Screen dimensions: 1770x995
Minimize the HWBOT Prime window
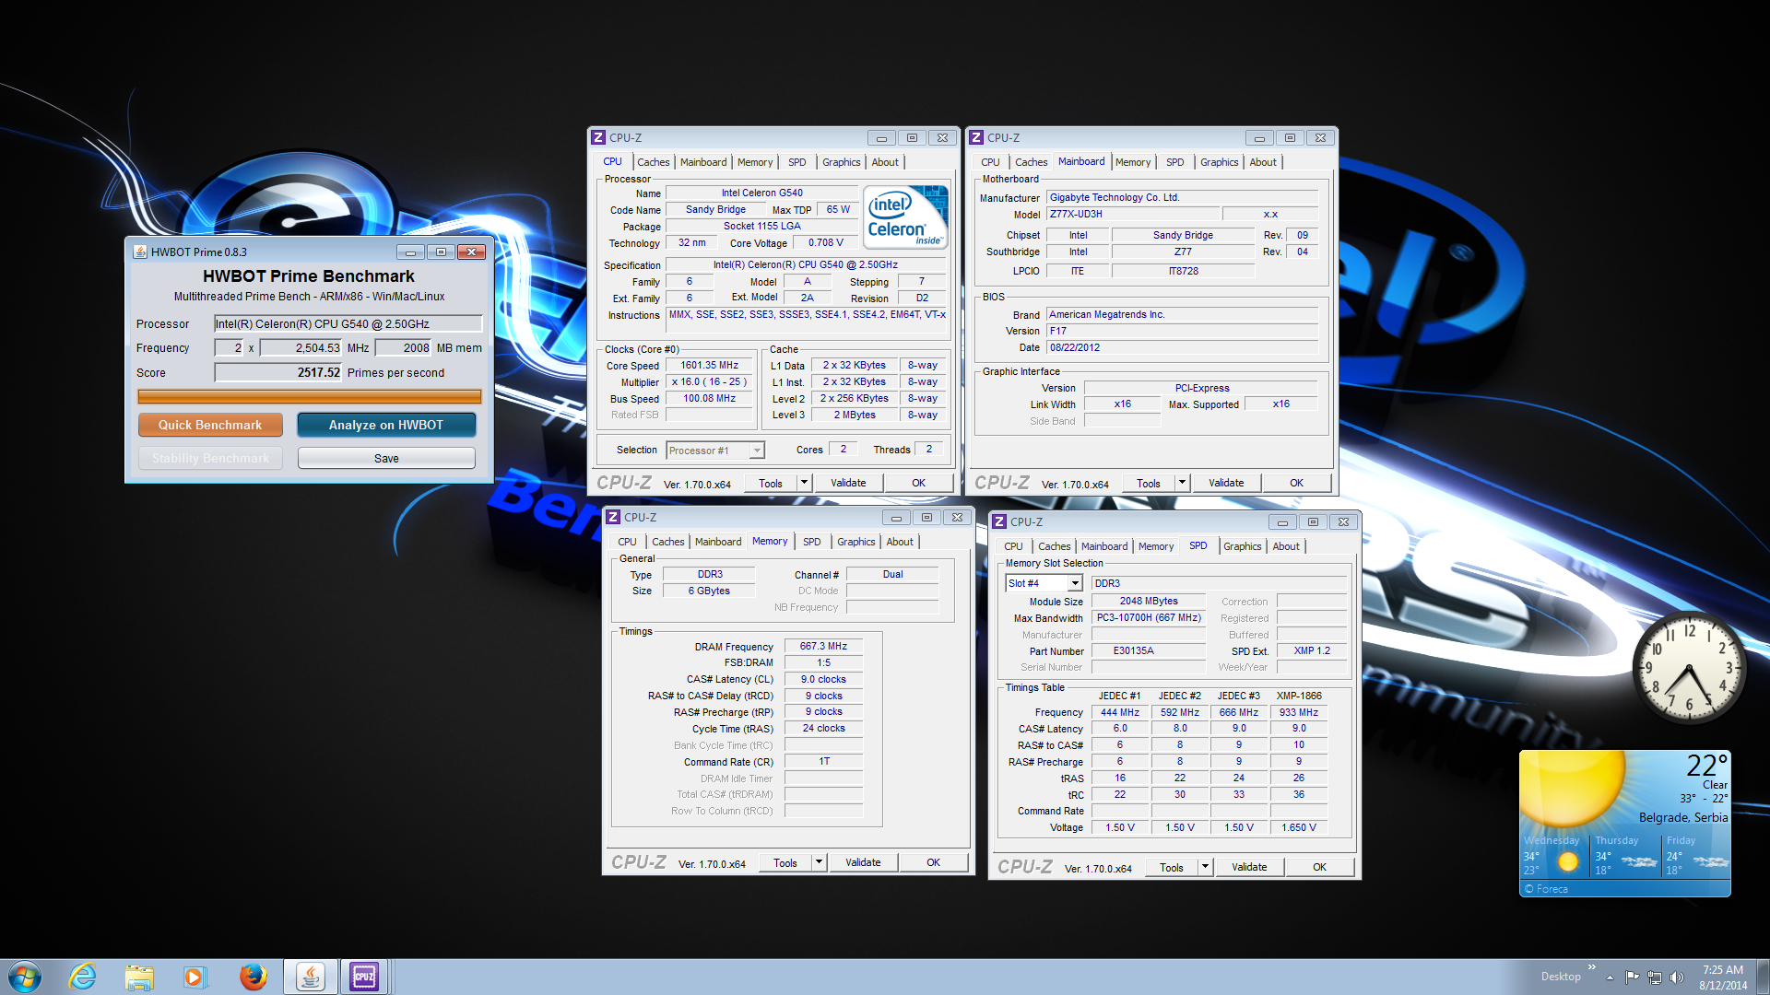click(410, 252)
